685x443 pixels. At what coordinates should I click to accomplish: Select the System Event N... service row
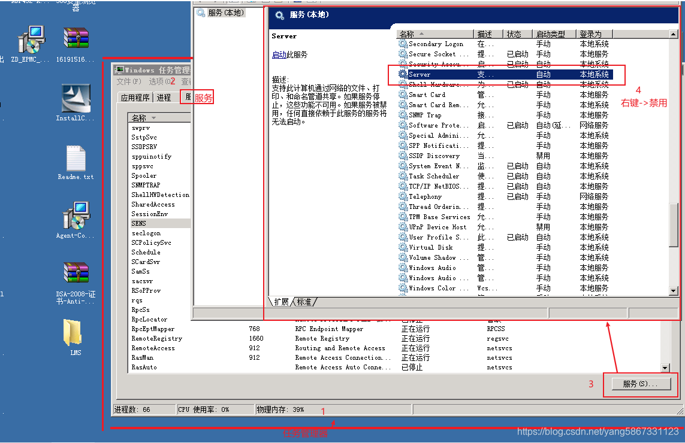point(505,166)
